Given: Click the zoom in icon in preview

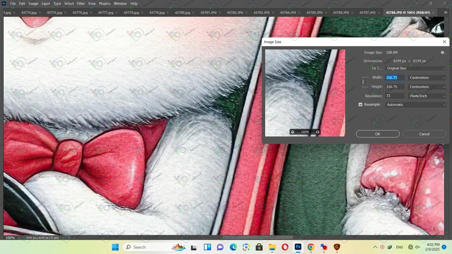Looking at the screenshot, I should (x=317, y=132).
